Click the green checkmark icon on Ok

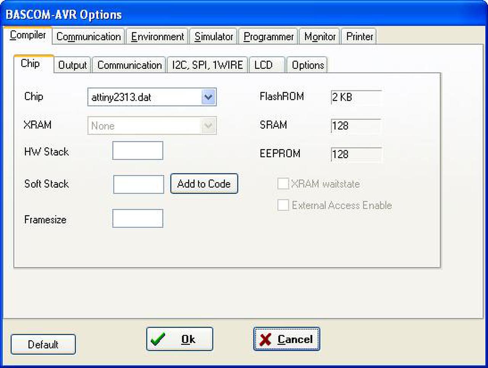coord(158,339)
